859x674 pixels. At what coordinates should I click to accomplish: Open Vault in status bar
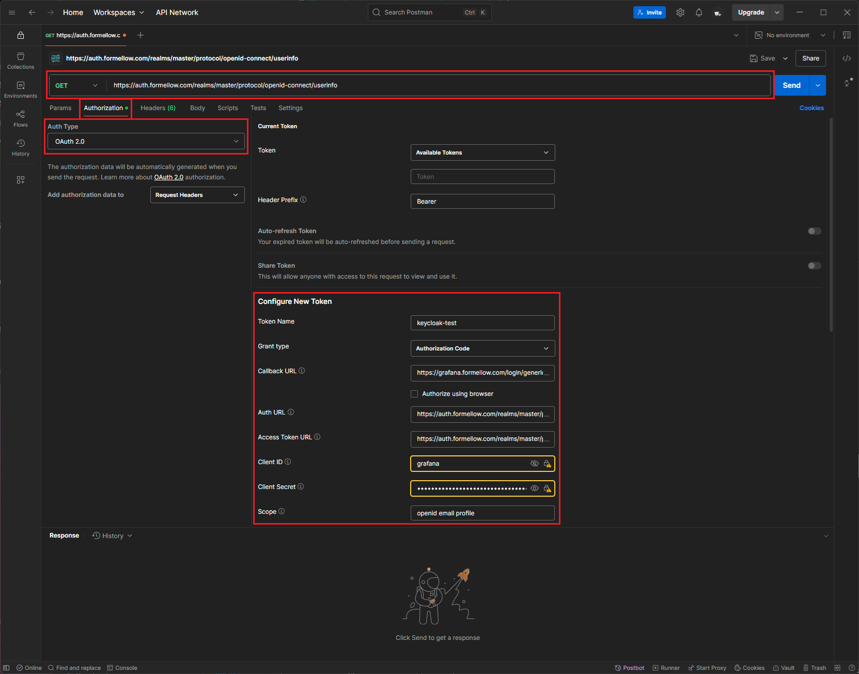pos(784,668)
